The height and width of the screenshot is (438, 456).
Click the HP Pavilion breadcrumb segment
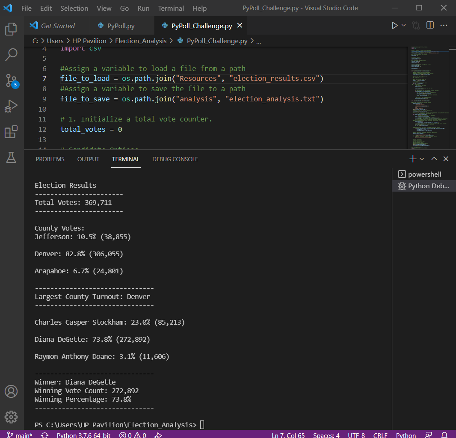coord(89,41)
